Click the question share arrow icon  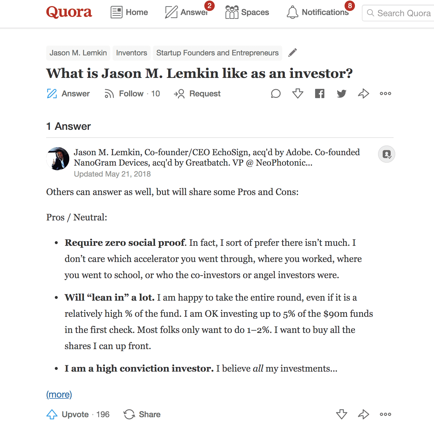(363, 94)
